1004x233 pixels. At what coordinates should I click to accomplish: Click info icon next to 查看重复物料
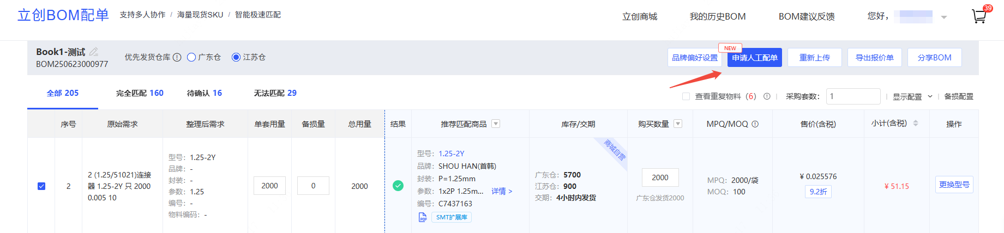coord(767,96)
